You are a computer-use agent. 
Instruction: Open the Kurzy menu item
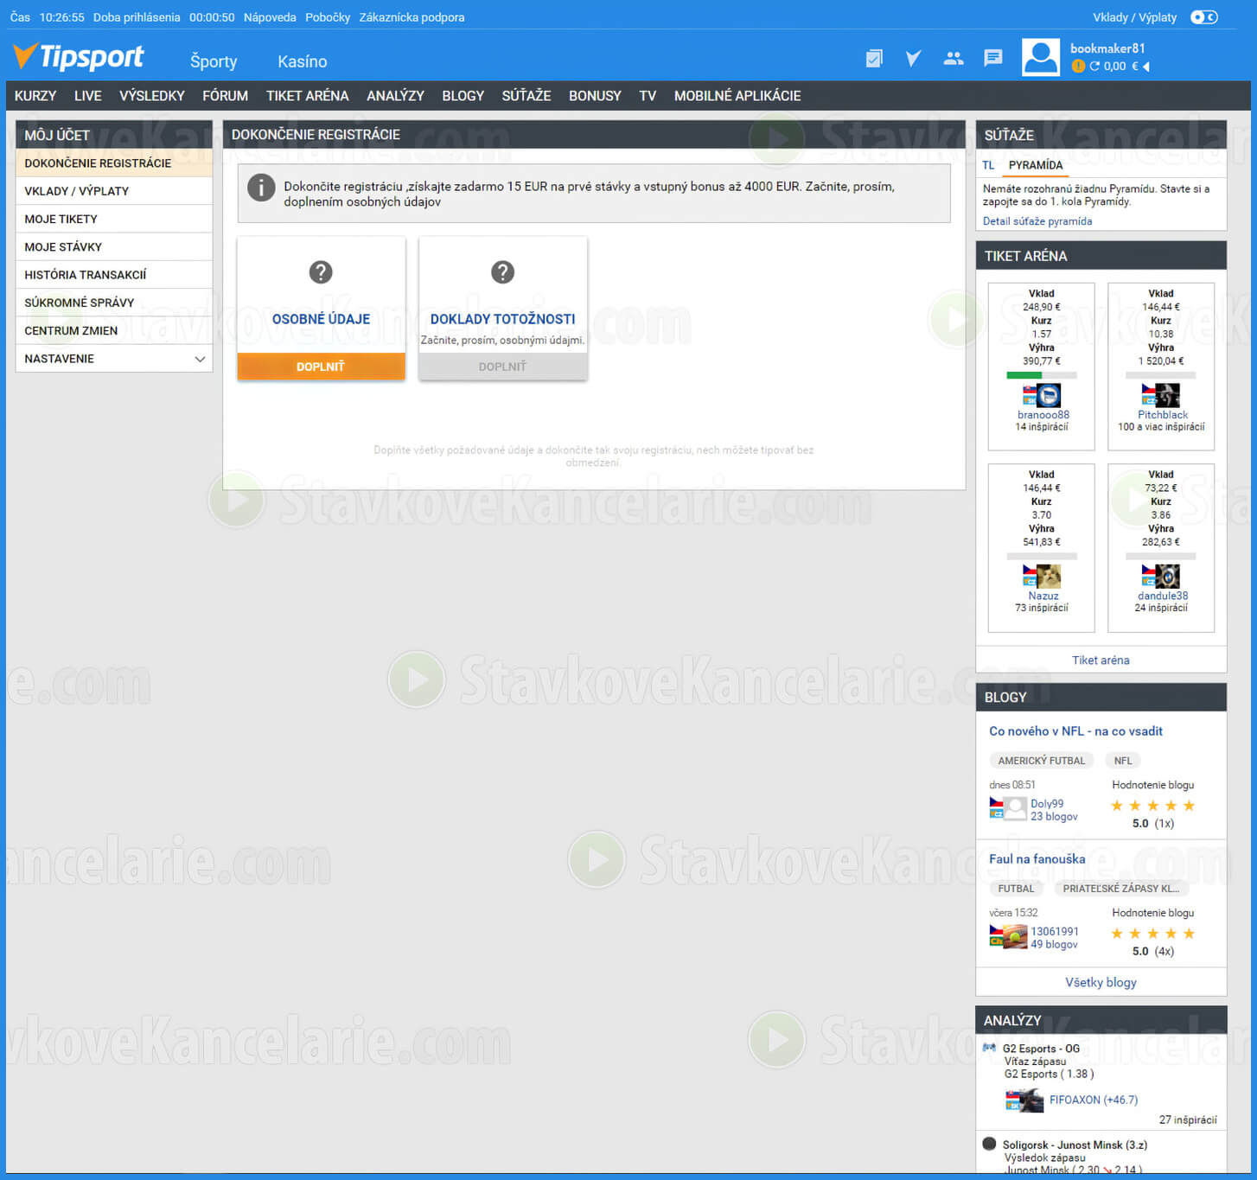tap(35, 96)
